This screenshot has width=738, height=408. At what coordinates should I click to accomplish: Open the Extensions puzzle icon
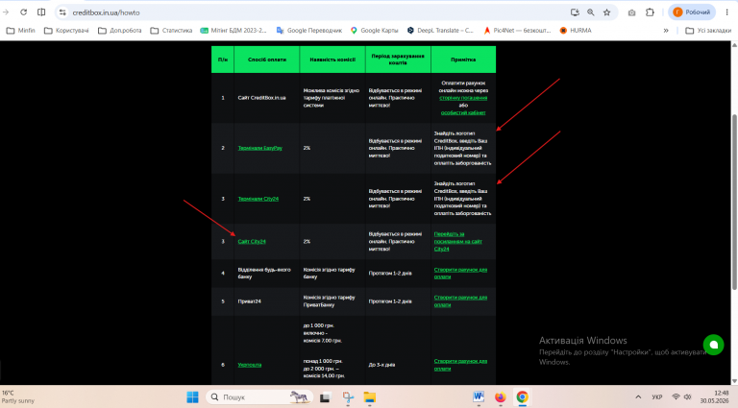click(x=650, y=12)
